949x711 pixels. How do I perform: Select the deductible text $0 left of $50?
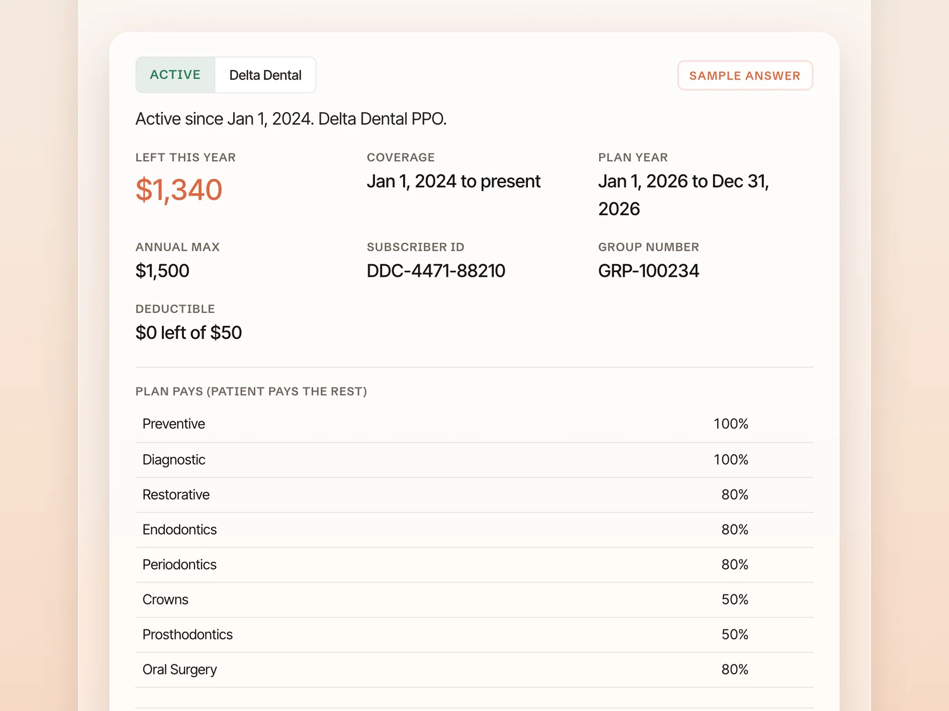[189, 332]
